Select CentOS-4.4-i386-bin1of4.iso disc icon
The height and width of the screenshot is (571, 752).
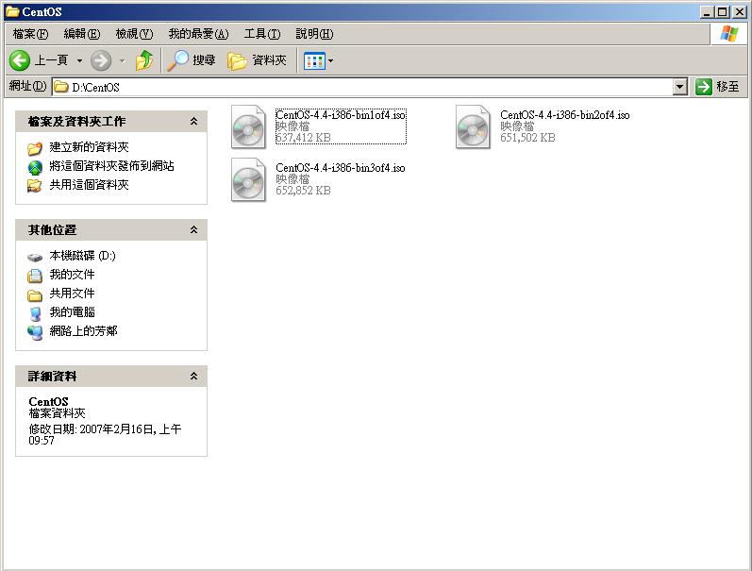[248, 126]
